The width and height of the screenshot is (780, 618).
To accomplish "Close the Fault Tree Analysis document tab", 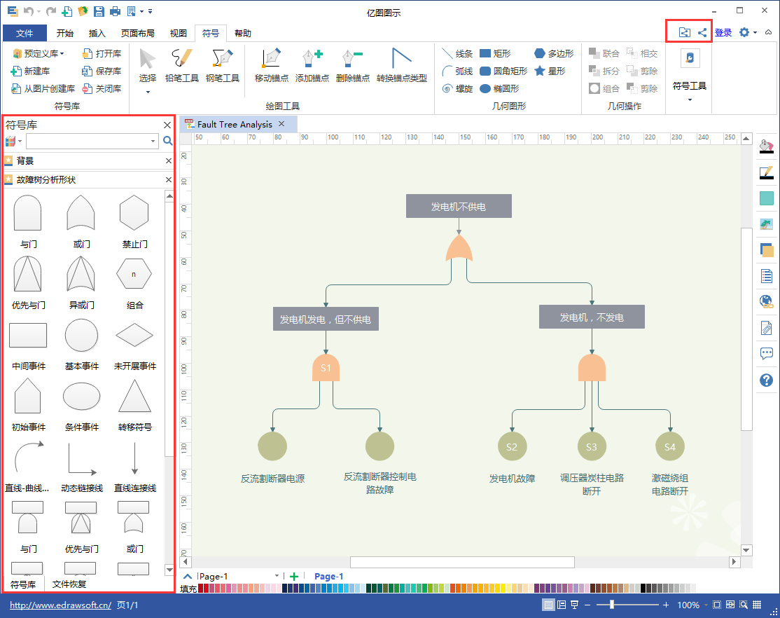I will [x=281, y=124].
